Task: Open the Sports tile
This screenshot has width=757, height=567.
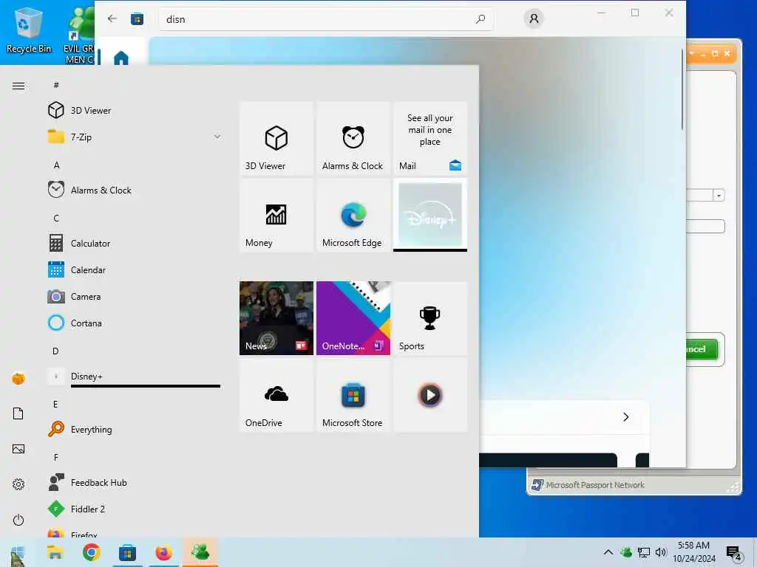Action: click(430, 318)
